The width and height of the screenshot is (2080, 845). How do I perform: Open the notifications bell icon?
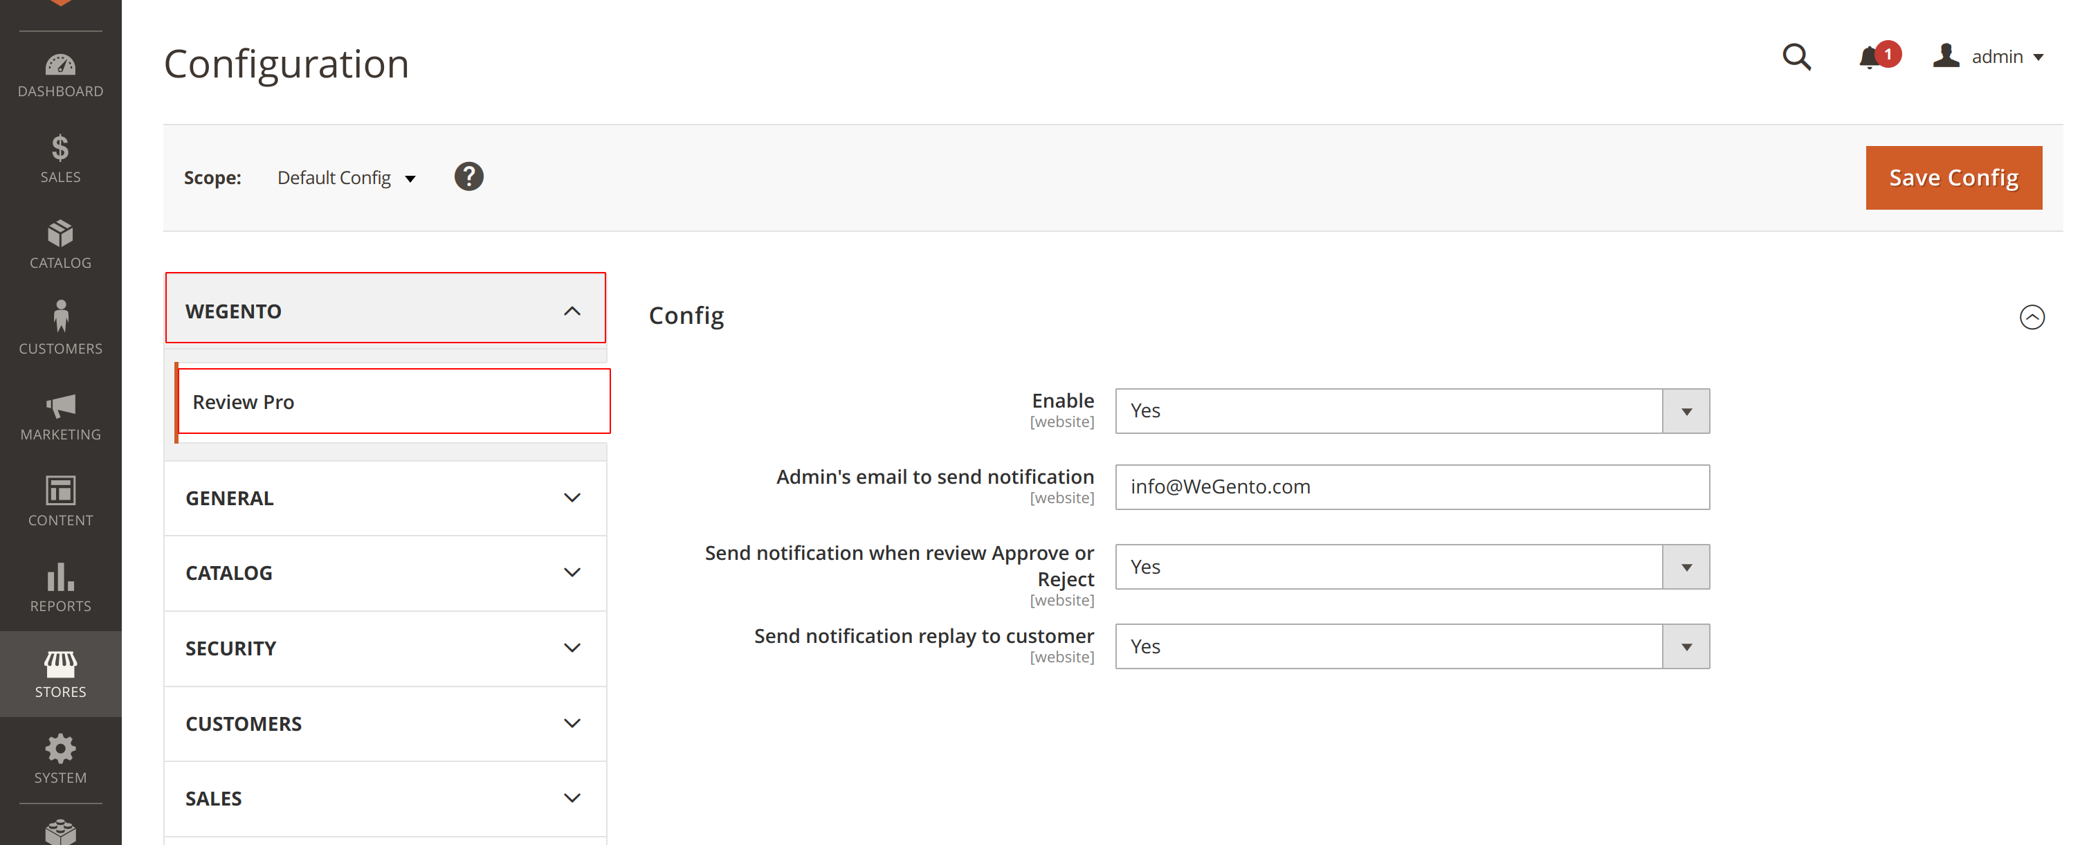click(1869, 57)
